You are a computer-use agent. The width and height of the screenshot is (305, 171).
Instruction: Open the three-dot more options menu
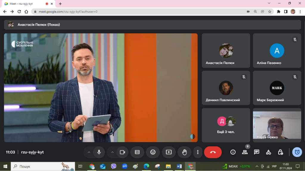(198, 152)
